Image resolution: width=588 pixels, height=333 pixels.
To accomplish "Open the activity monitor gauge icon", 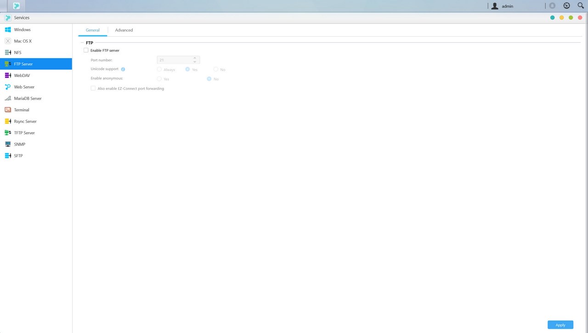I will point(567,6).
